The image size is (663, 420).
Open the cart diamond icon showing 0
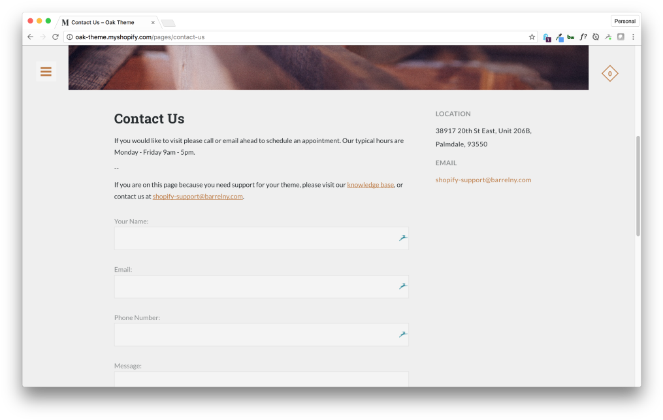pos(609,74)
